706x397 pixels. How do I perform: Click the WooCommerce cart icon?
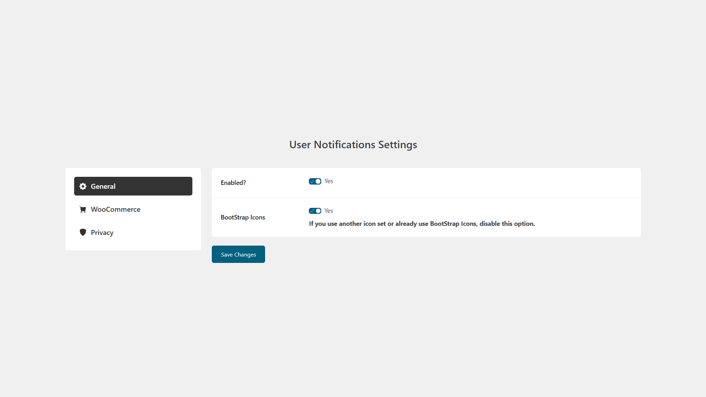point(83,210)
